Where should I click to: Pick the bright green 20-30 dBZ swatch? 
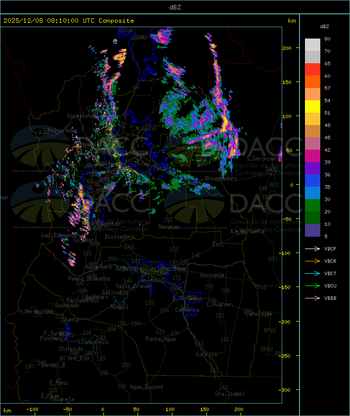pyautogui.click(x=312, y=206)
